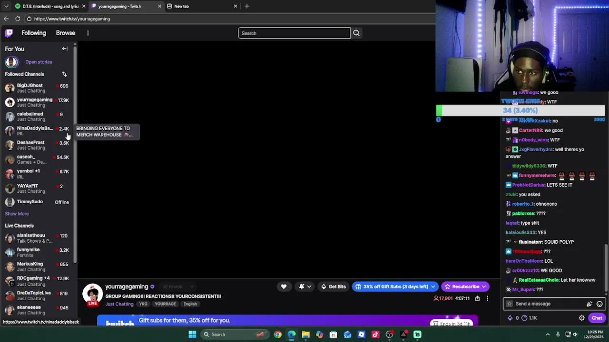Screen dimensions: 609x342
Task: Collapse the For You sidebar arrow
Action: 65,48
